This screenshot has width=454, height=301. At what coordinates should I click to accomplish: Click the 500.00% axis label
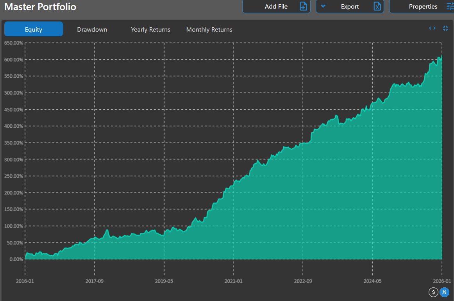click(x=14, y=93)
